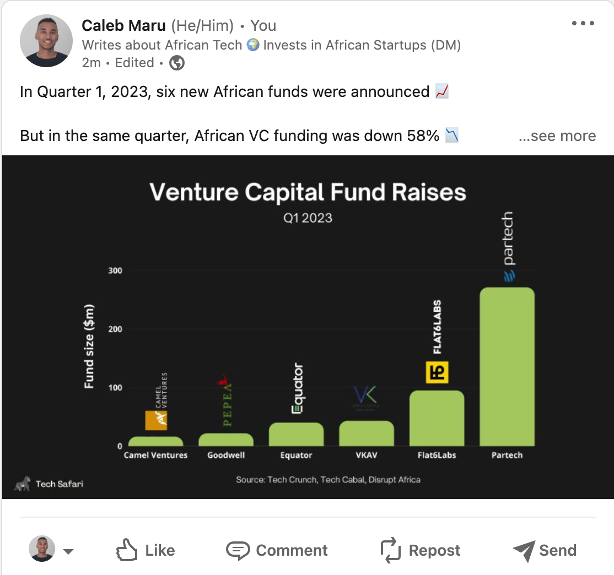
Task: Click the profile headline about African Tech
Action: 271,45
